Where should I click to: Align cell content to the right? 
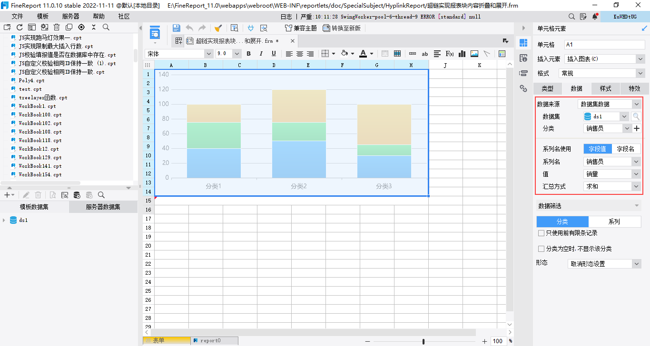(310, 54)
